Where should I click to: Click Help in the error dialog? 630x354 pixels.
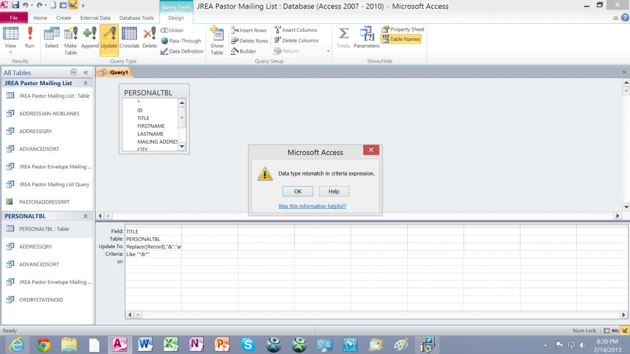coord(334,192)
